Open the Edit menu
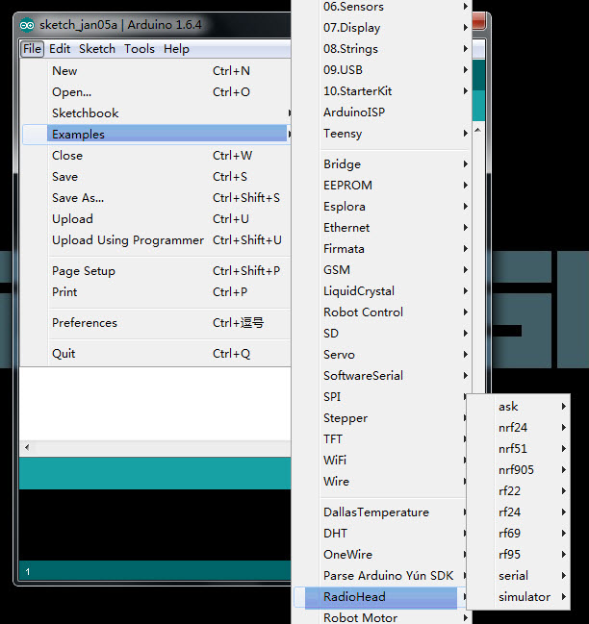 (x=60, y=49)
